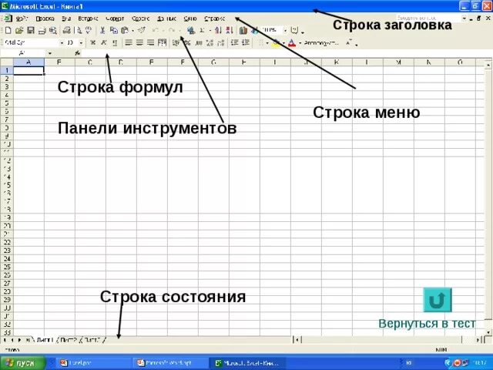Open the font name dropdown

62,42
